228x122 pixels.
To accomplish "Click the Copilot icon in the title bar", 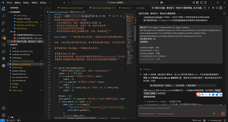I will pyautogui.click(x=161, y=2).
